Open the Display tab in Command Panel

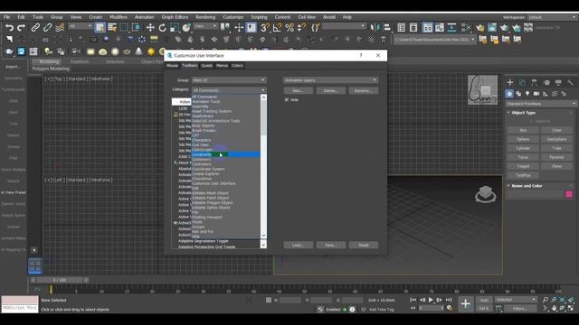tap(558, 82)
